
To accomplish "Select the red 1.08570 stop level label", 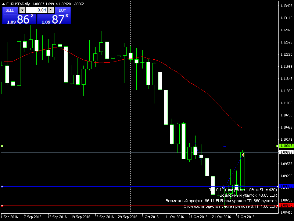I will pos(286,206).
